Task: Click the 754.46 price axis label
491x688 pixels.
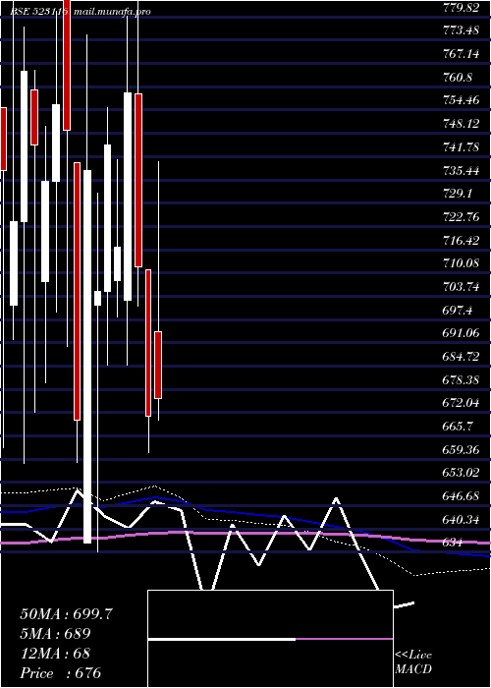Action: tap(461, 101)
